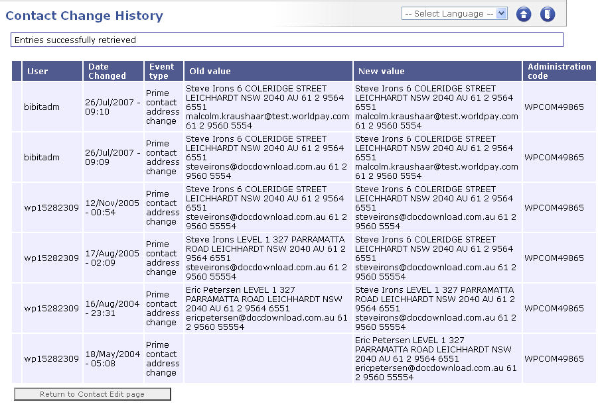Click the new value in the 26/Jul/2007 09:09 row
The height and width of the screenshot is (418, 598).
pos(437,157)
